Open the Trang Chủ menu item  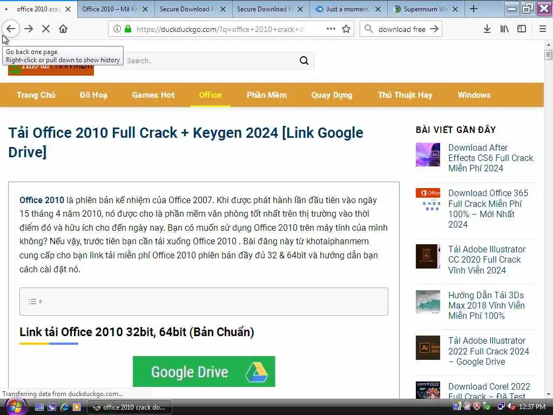(36, 95)
